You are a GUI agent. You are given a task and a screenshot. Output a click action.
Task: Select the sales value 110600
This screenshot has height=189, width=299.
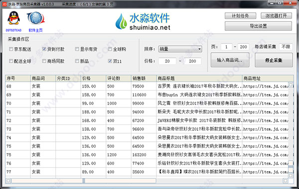pyautogui.click(x=139, y=95)
